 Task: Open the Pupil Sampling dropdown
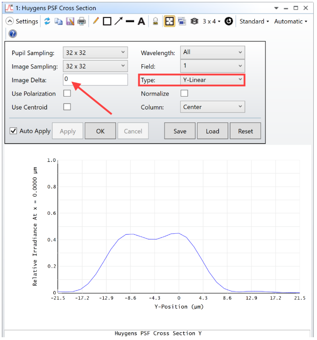[x=95, y=53]
